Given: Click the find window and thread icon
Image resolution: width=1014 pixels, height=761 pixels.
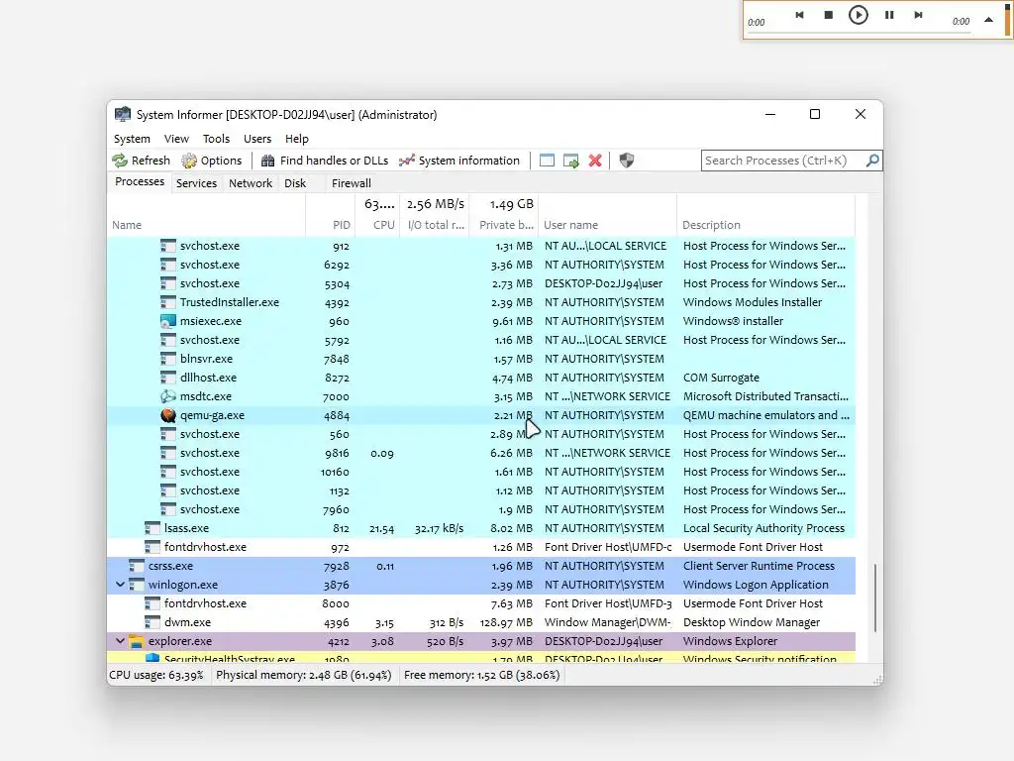Looking at the screenshot, I should (x=571, y=161).
